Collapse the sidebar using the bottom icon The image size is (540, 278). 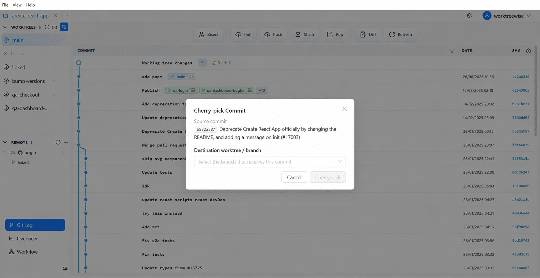(65, 268)
